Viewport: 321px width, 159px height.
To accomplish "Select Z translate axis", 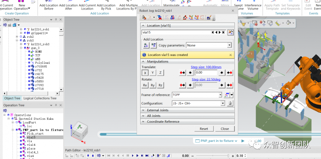I will coord(160,73).
